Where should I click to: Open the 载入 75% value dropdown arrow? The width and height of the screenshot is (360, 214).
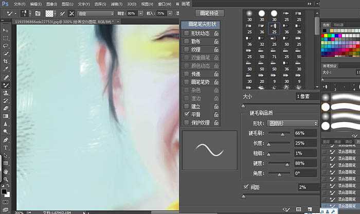(170, 13)
